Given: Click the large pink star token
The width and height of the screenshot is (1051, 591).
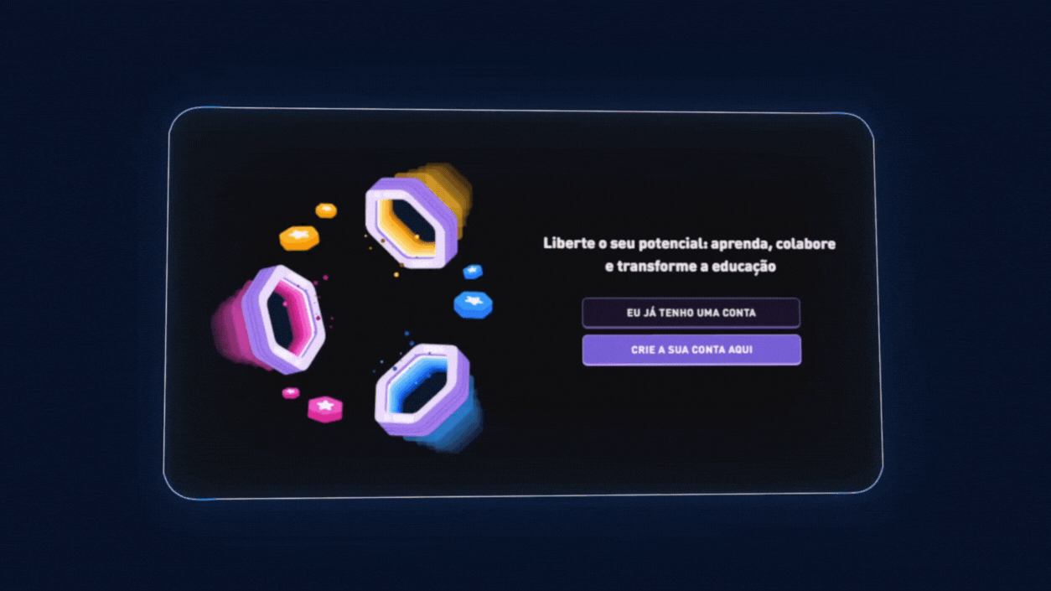Looking at the screenshot, I should pyautogui.click(x=325, y=409).
